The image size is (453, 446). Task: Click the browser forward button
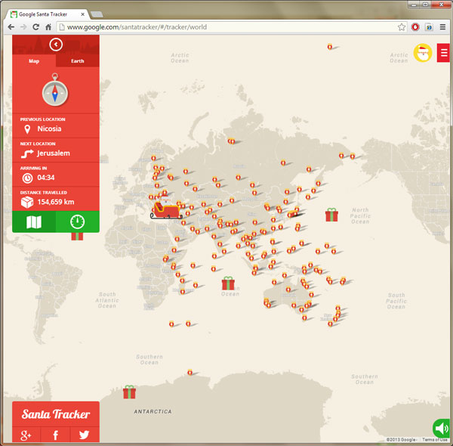point(23,27)
